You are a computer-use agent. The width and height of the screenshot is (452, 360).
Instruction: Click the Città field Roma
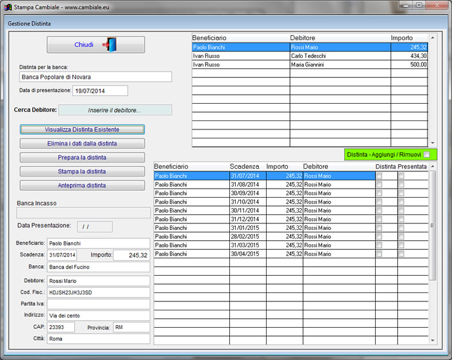99,339
